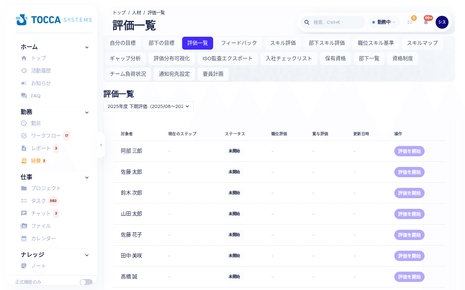Open the 2025年度 下期評価 period dropdown
Image resolution: width=465 pixels, height=290 pixels.
(149, 106)
